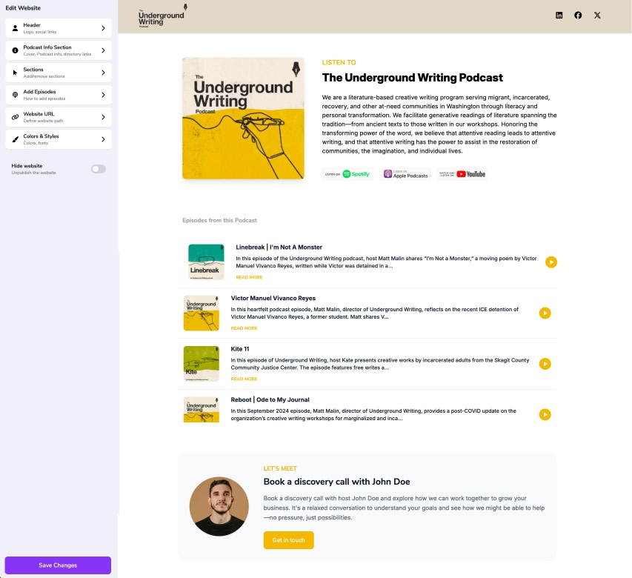Click the Linebreak episode thumbnail
This screenshot has height=578, width=632.
pyautogui.click(x=207, y=262)
